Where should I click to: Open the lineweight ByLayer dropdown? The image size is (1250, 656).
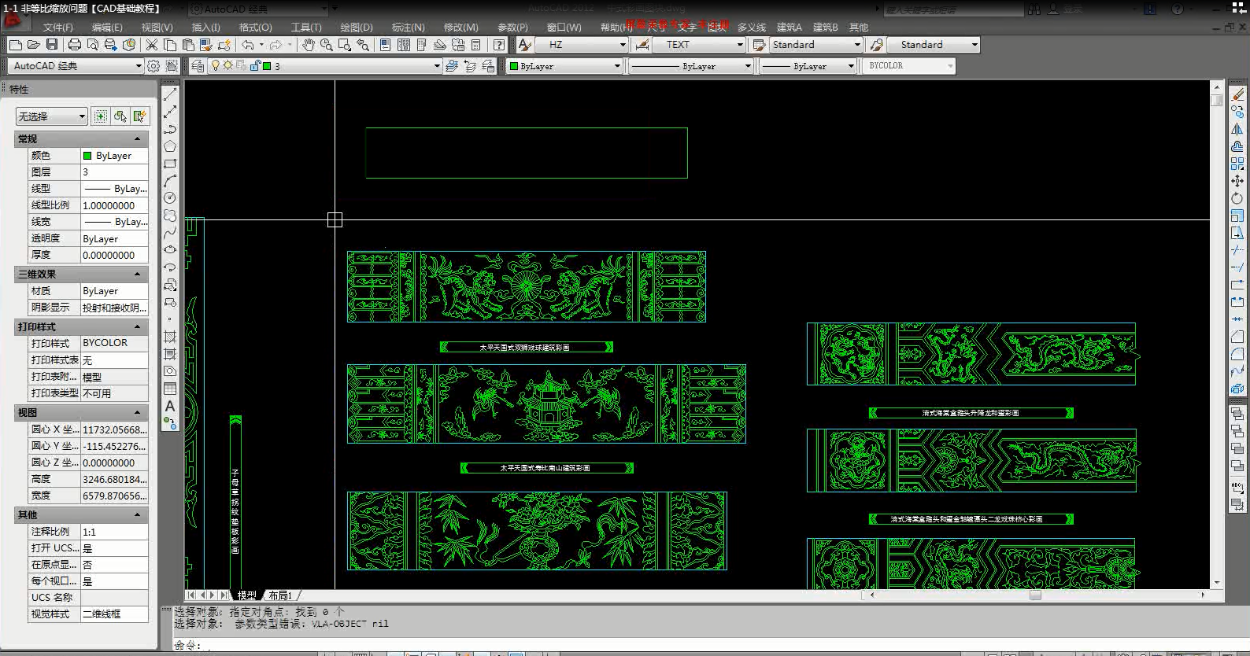(808, 66)
